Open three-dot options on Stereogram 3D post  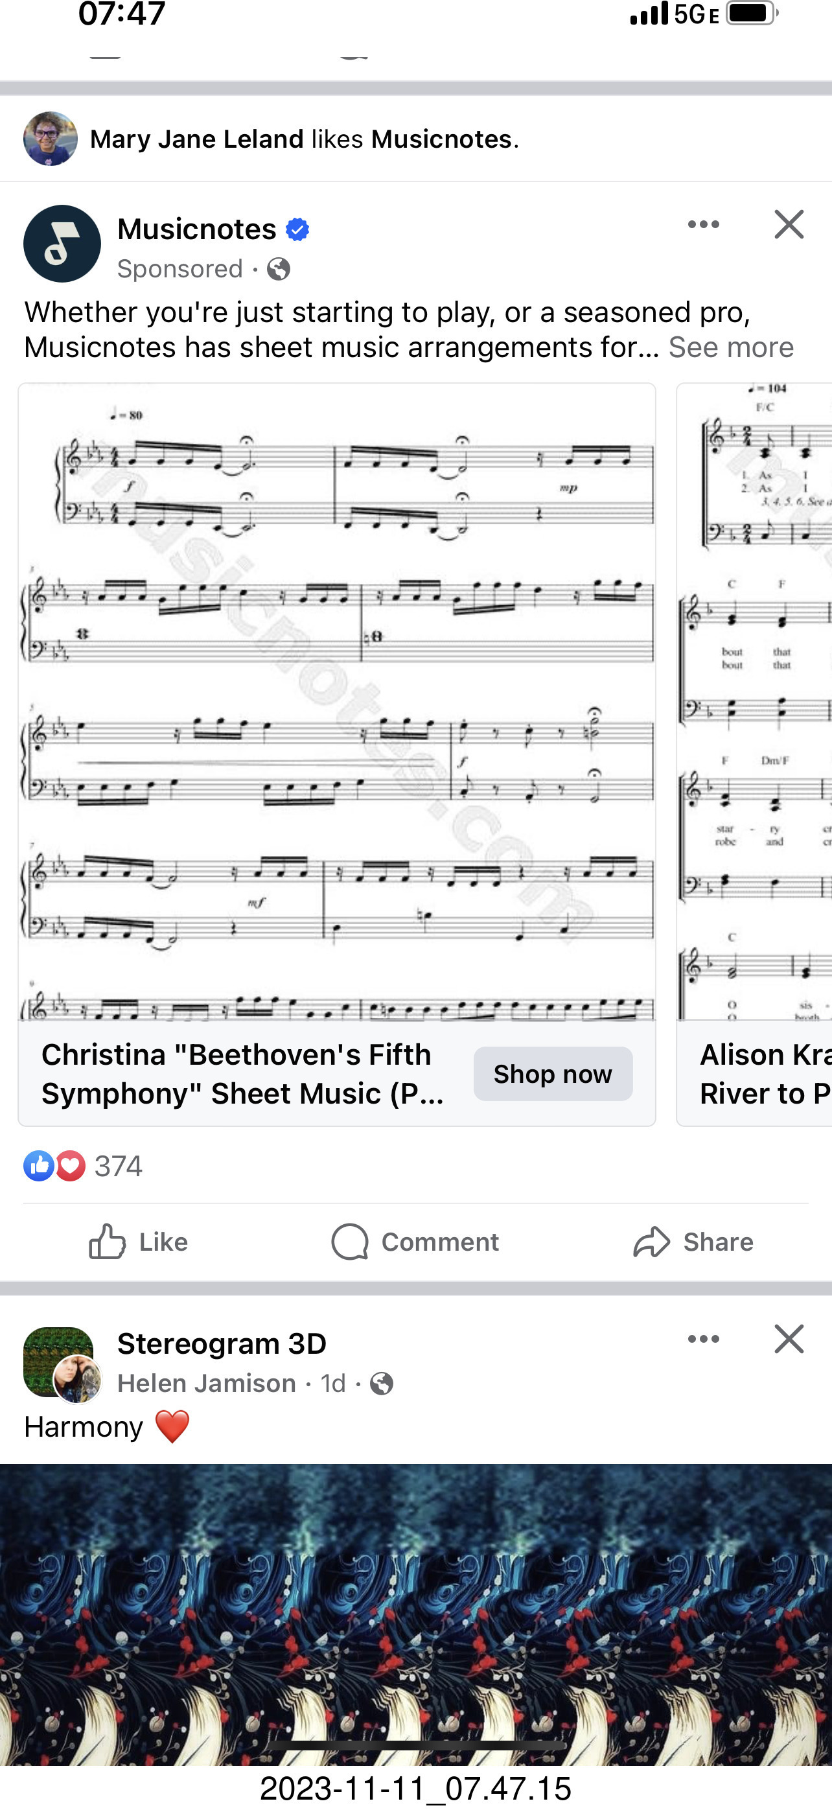coord(704,1338)
